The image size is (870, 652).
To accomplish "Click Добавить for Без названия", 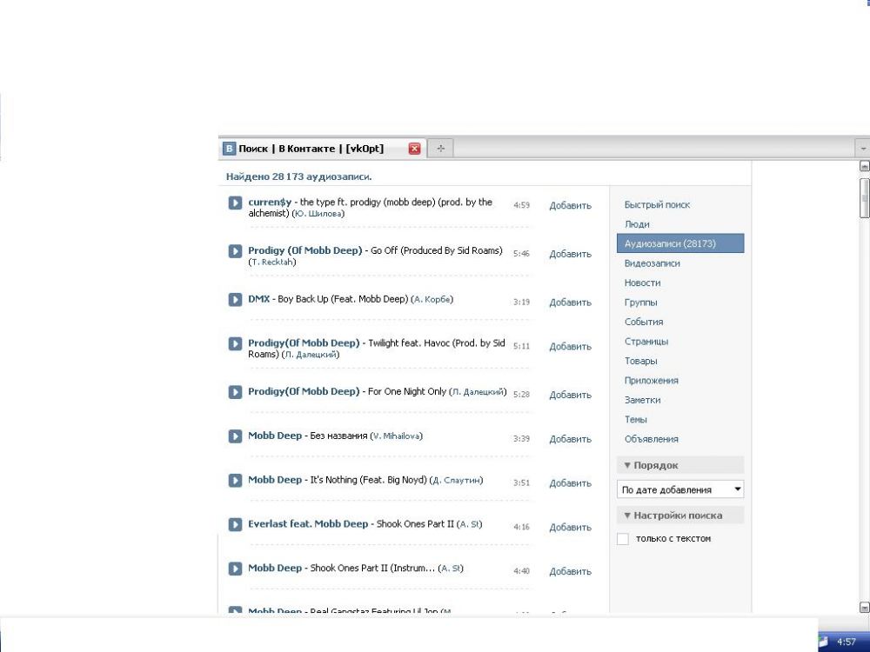I will [571, 439].
